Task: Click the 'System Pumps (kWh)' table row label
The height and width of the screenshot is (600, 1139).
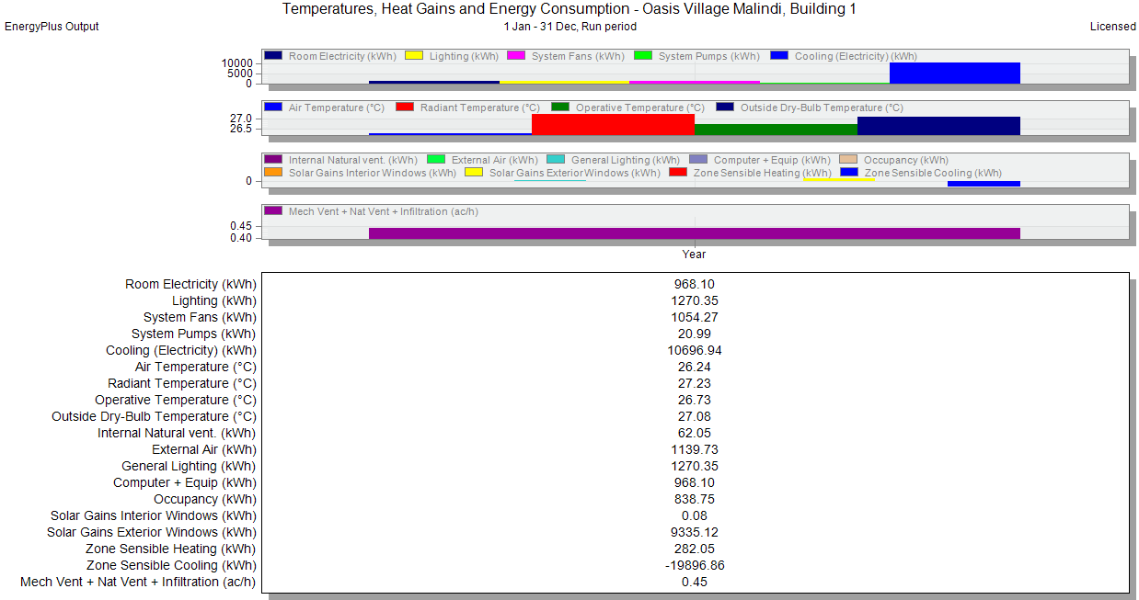Action: click(x=194, y=334)
